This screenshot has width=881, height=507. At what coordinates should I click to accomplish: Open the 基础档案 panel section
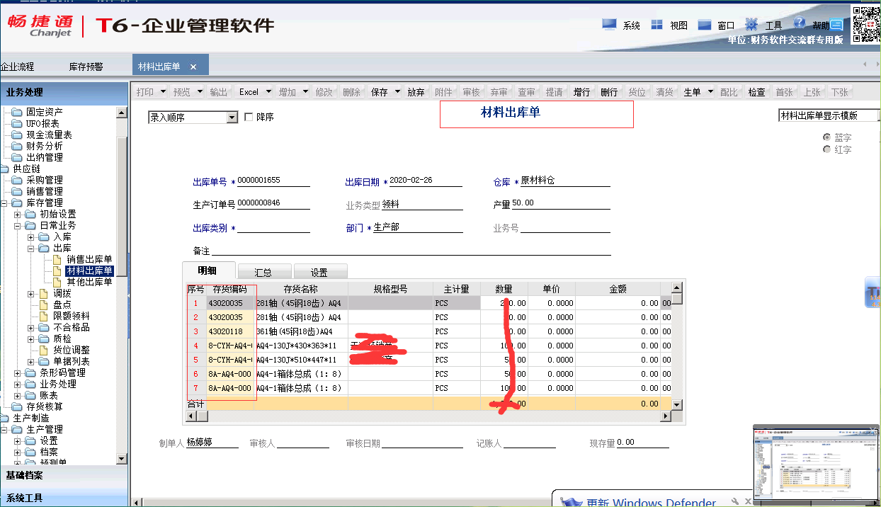[64, 475]
